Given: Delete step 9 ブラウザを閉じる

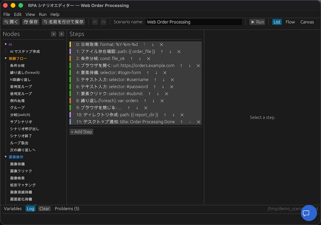Looking at the screenshot, I should click(x=146, y=108).
